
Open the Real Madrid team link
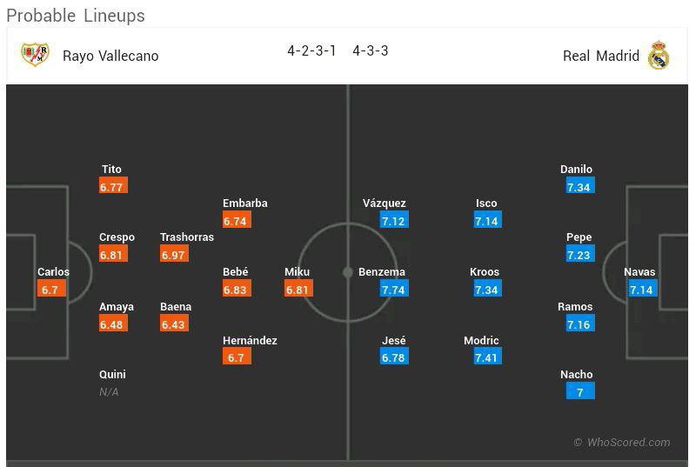[600, 56]
